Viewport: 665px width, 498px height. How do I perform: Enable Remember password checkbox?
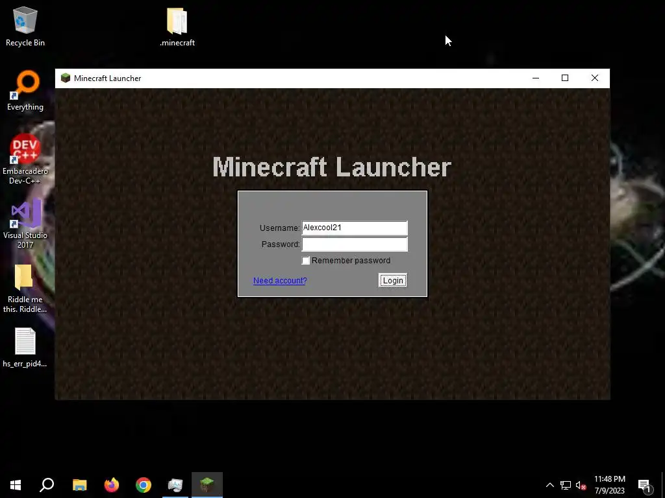click(x=305, y=261)
